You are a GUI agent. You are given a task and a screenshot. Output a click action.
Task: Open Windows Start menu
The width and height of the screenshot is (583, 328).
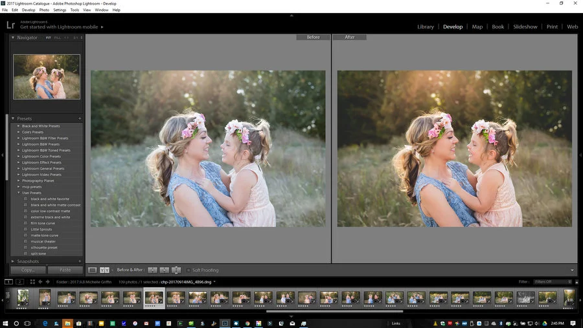coord(5,323)
